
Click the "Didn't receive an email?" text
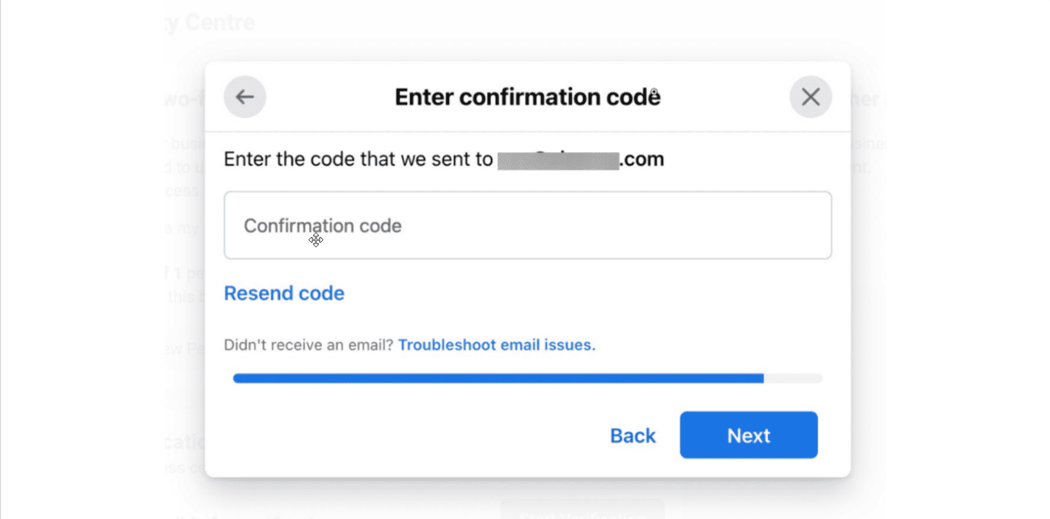(x=308, y=345)
